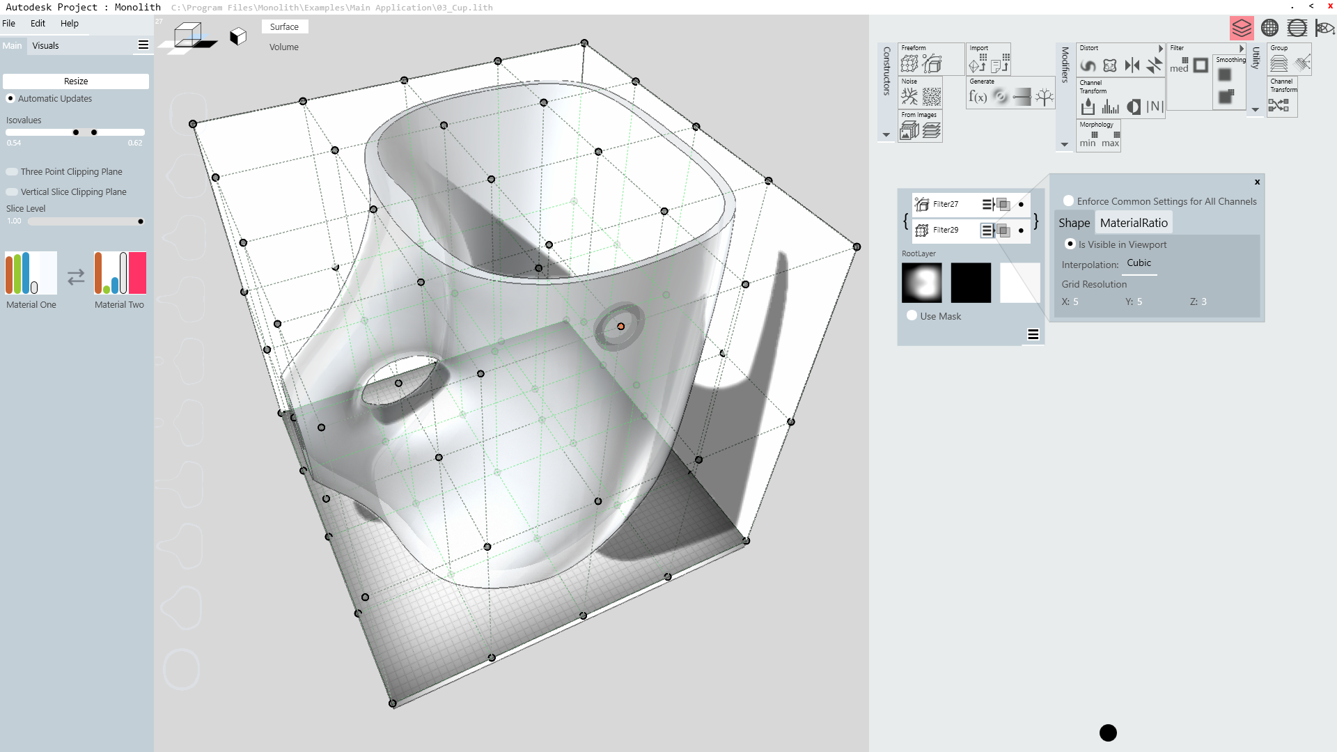Screen dimensions: 1337x752
Task: Select the twirl Distort modifier icon
Action: (x=1088, y=65)
